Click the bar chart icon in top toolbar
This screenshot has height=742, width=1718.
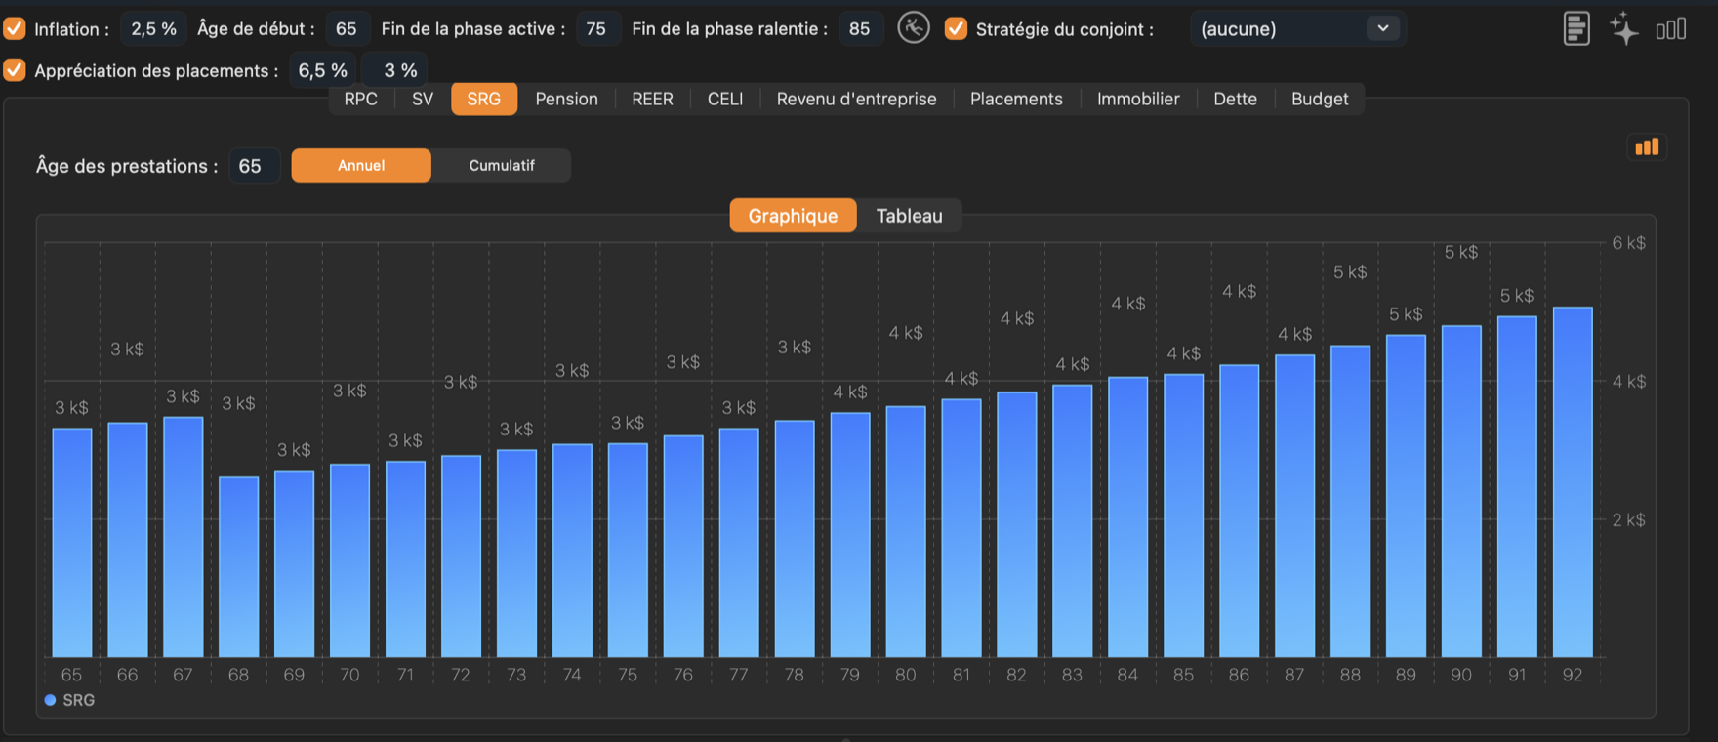1671,29
